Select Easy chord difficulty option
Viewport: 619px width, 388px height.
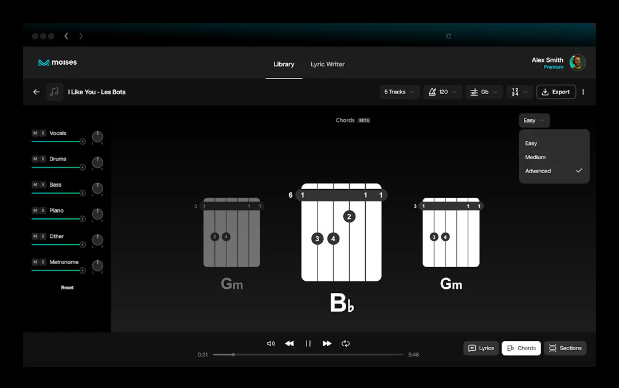(x=554, y=143)
